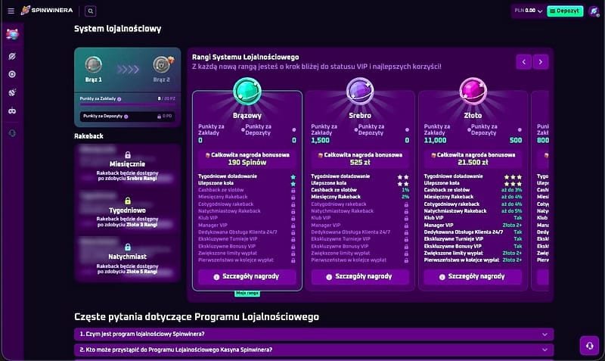Click the sidebar game controller icon
This screenshot has width=605, height=361.
tap(12, 110)
